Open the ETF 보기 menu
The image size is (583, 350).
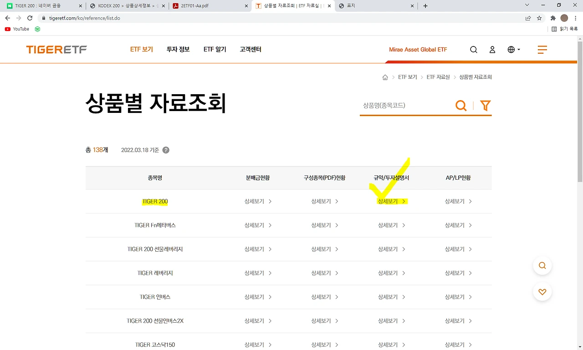point(142,50)
